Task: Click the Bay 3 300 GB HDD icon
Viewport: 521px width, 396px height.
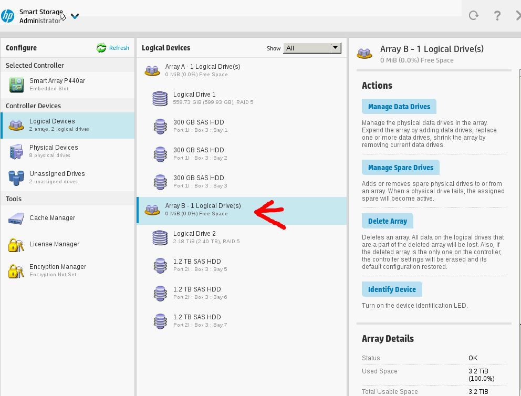Action: click(160, 182)
